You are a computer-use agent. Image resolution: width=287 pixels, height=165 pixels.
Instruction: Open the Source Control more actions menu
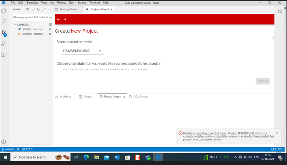coord(49,9)
